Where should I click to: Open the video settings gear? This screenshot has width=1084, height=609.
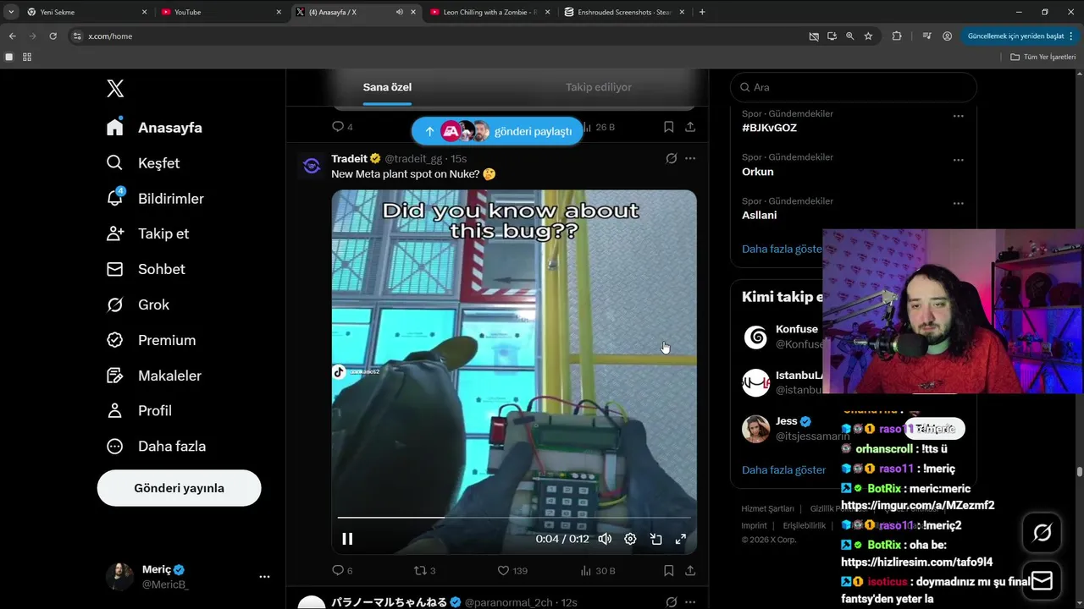pyautogui.click(x=630, y=539)
